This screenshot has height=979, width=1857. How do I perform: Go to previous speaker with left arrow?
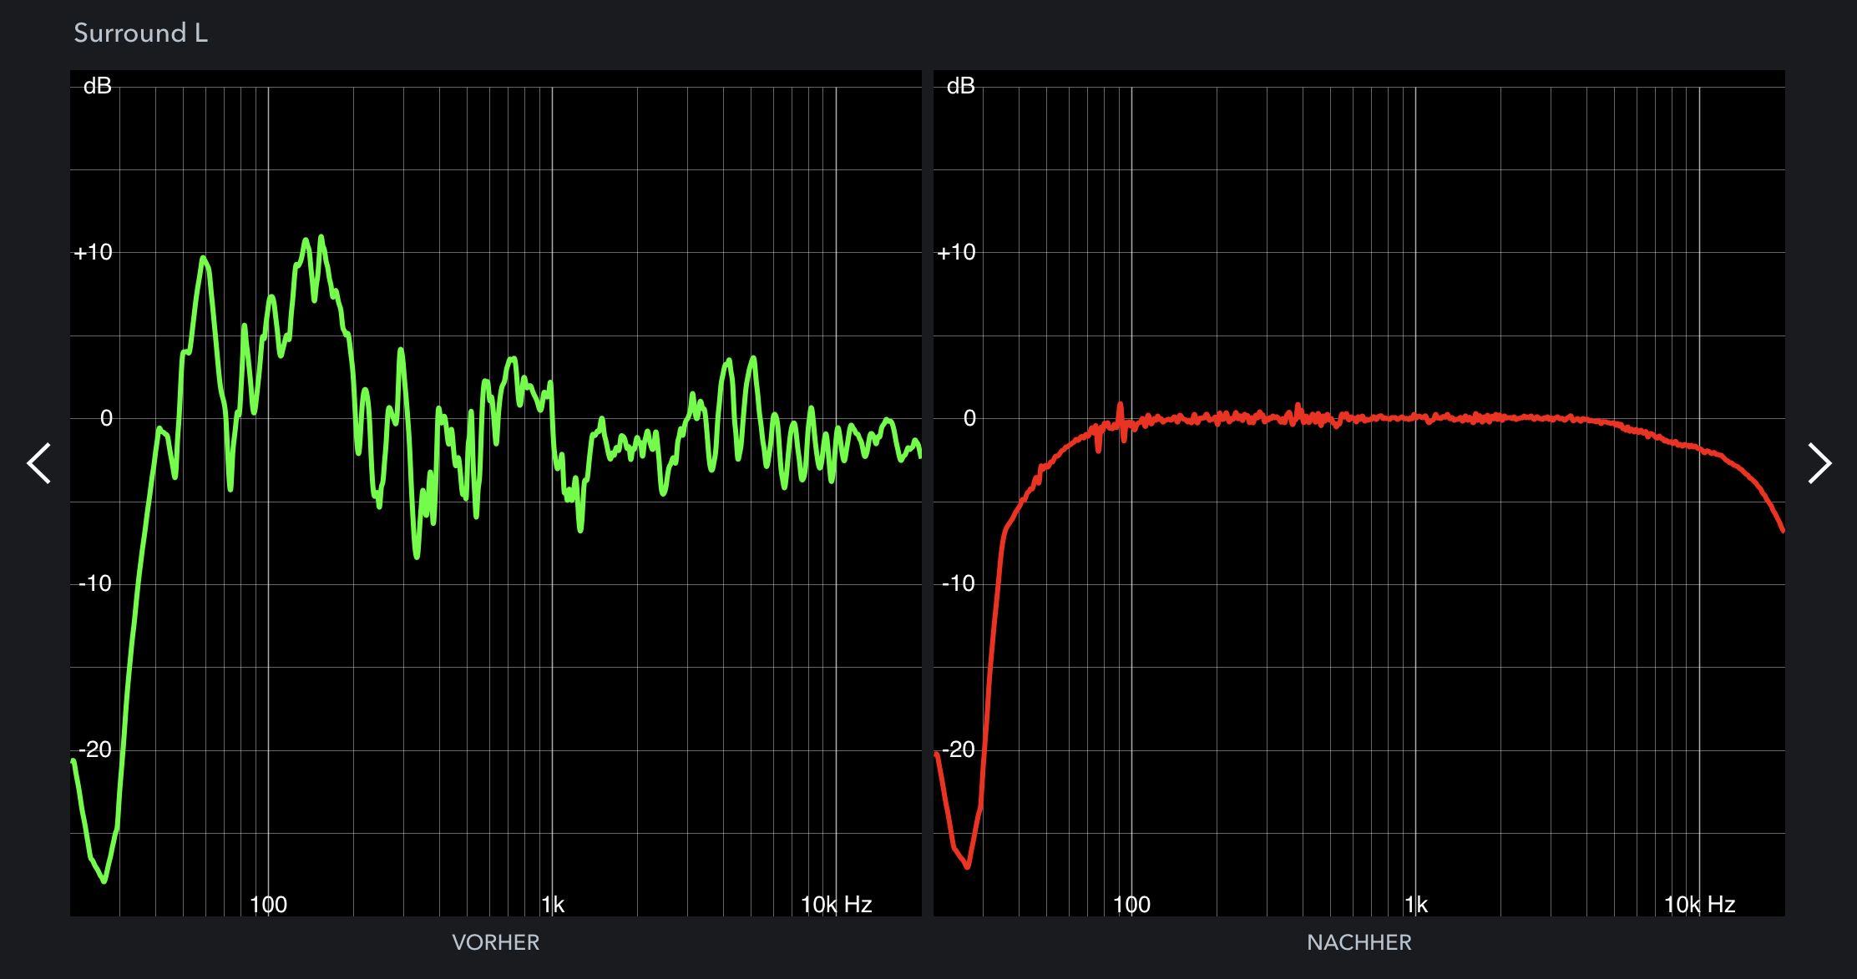coord(39,463)
